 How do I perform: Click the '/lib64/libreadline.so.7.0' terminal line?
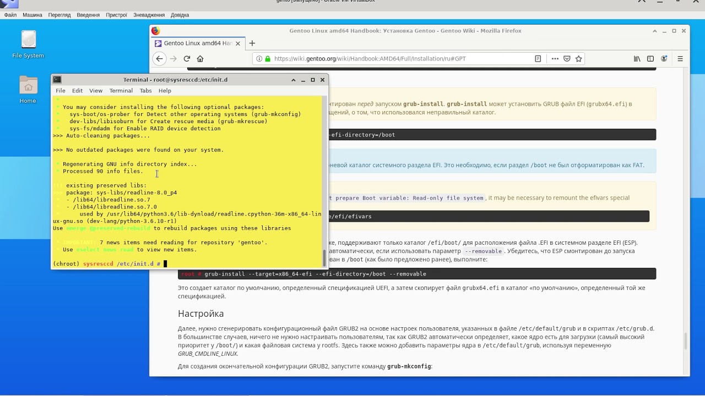(115, 207)
